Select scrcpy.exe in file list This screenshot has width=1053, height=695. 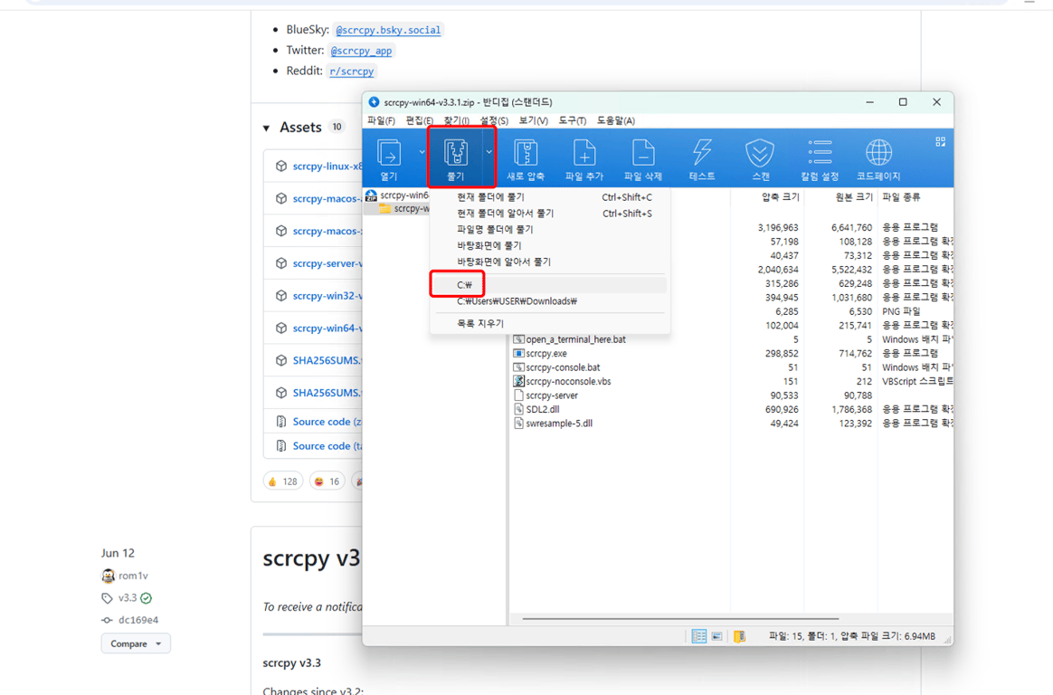point(546,353)
